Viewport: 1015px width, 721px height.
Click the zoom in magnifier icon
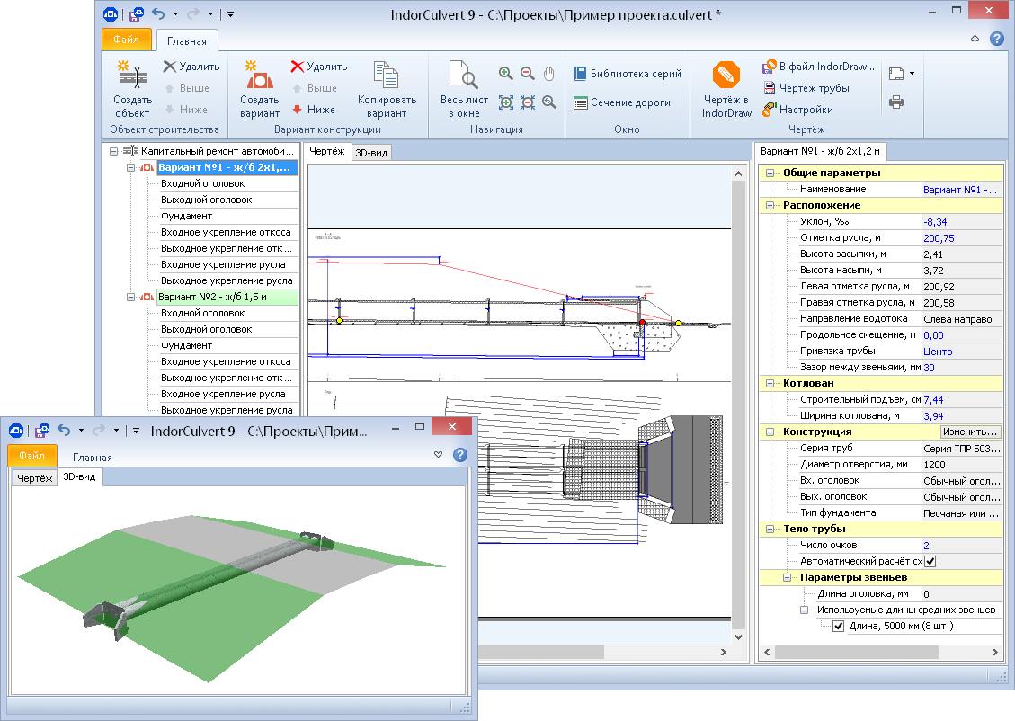(x=505, y=73)
